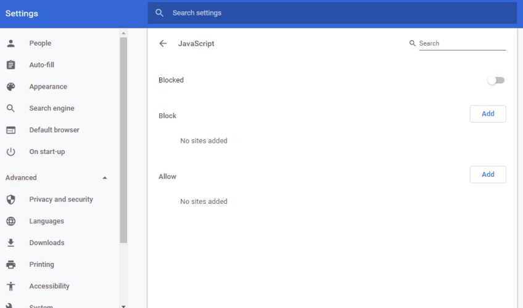The width and height of the screenshot is (523, 308).
Task: Click the Search engine magnifier icon
Action: point(10,108)
